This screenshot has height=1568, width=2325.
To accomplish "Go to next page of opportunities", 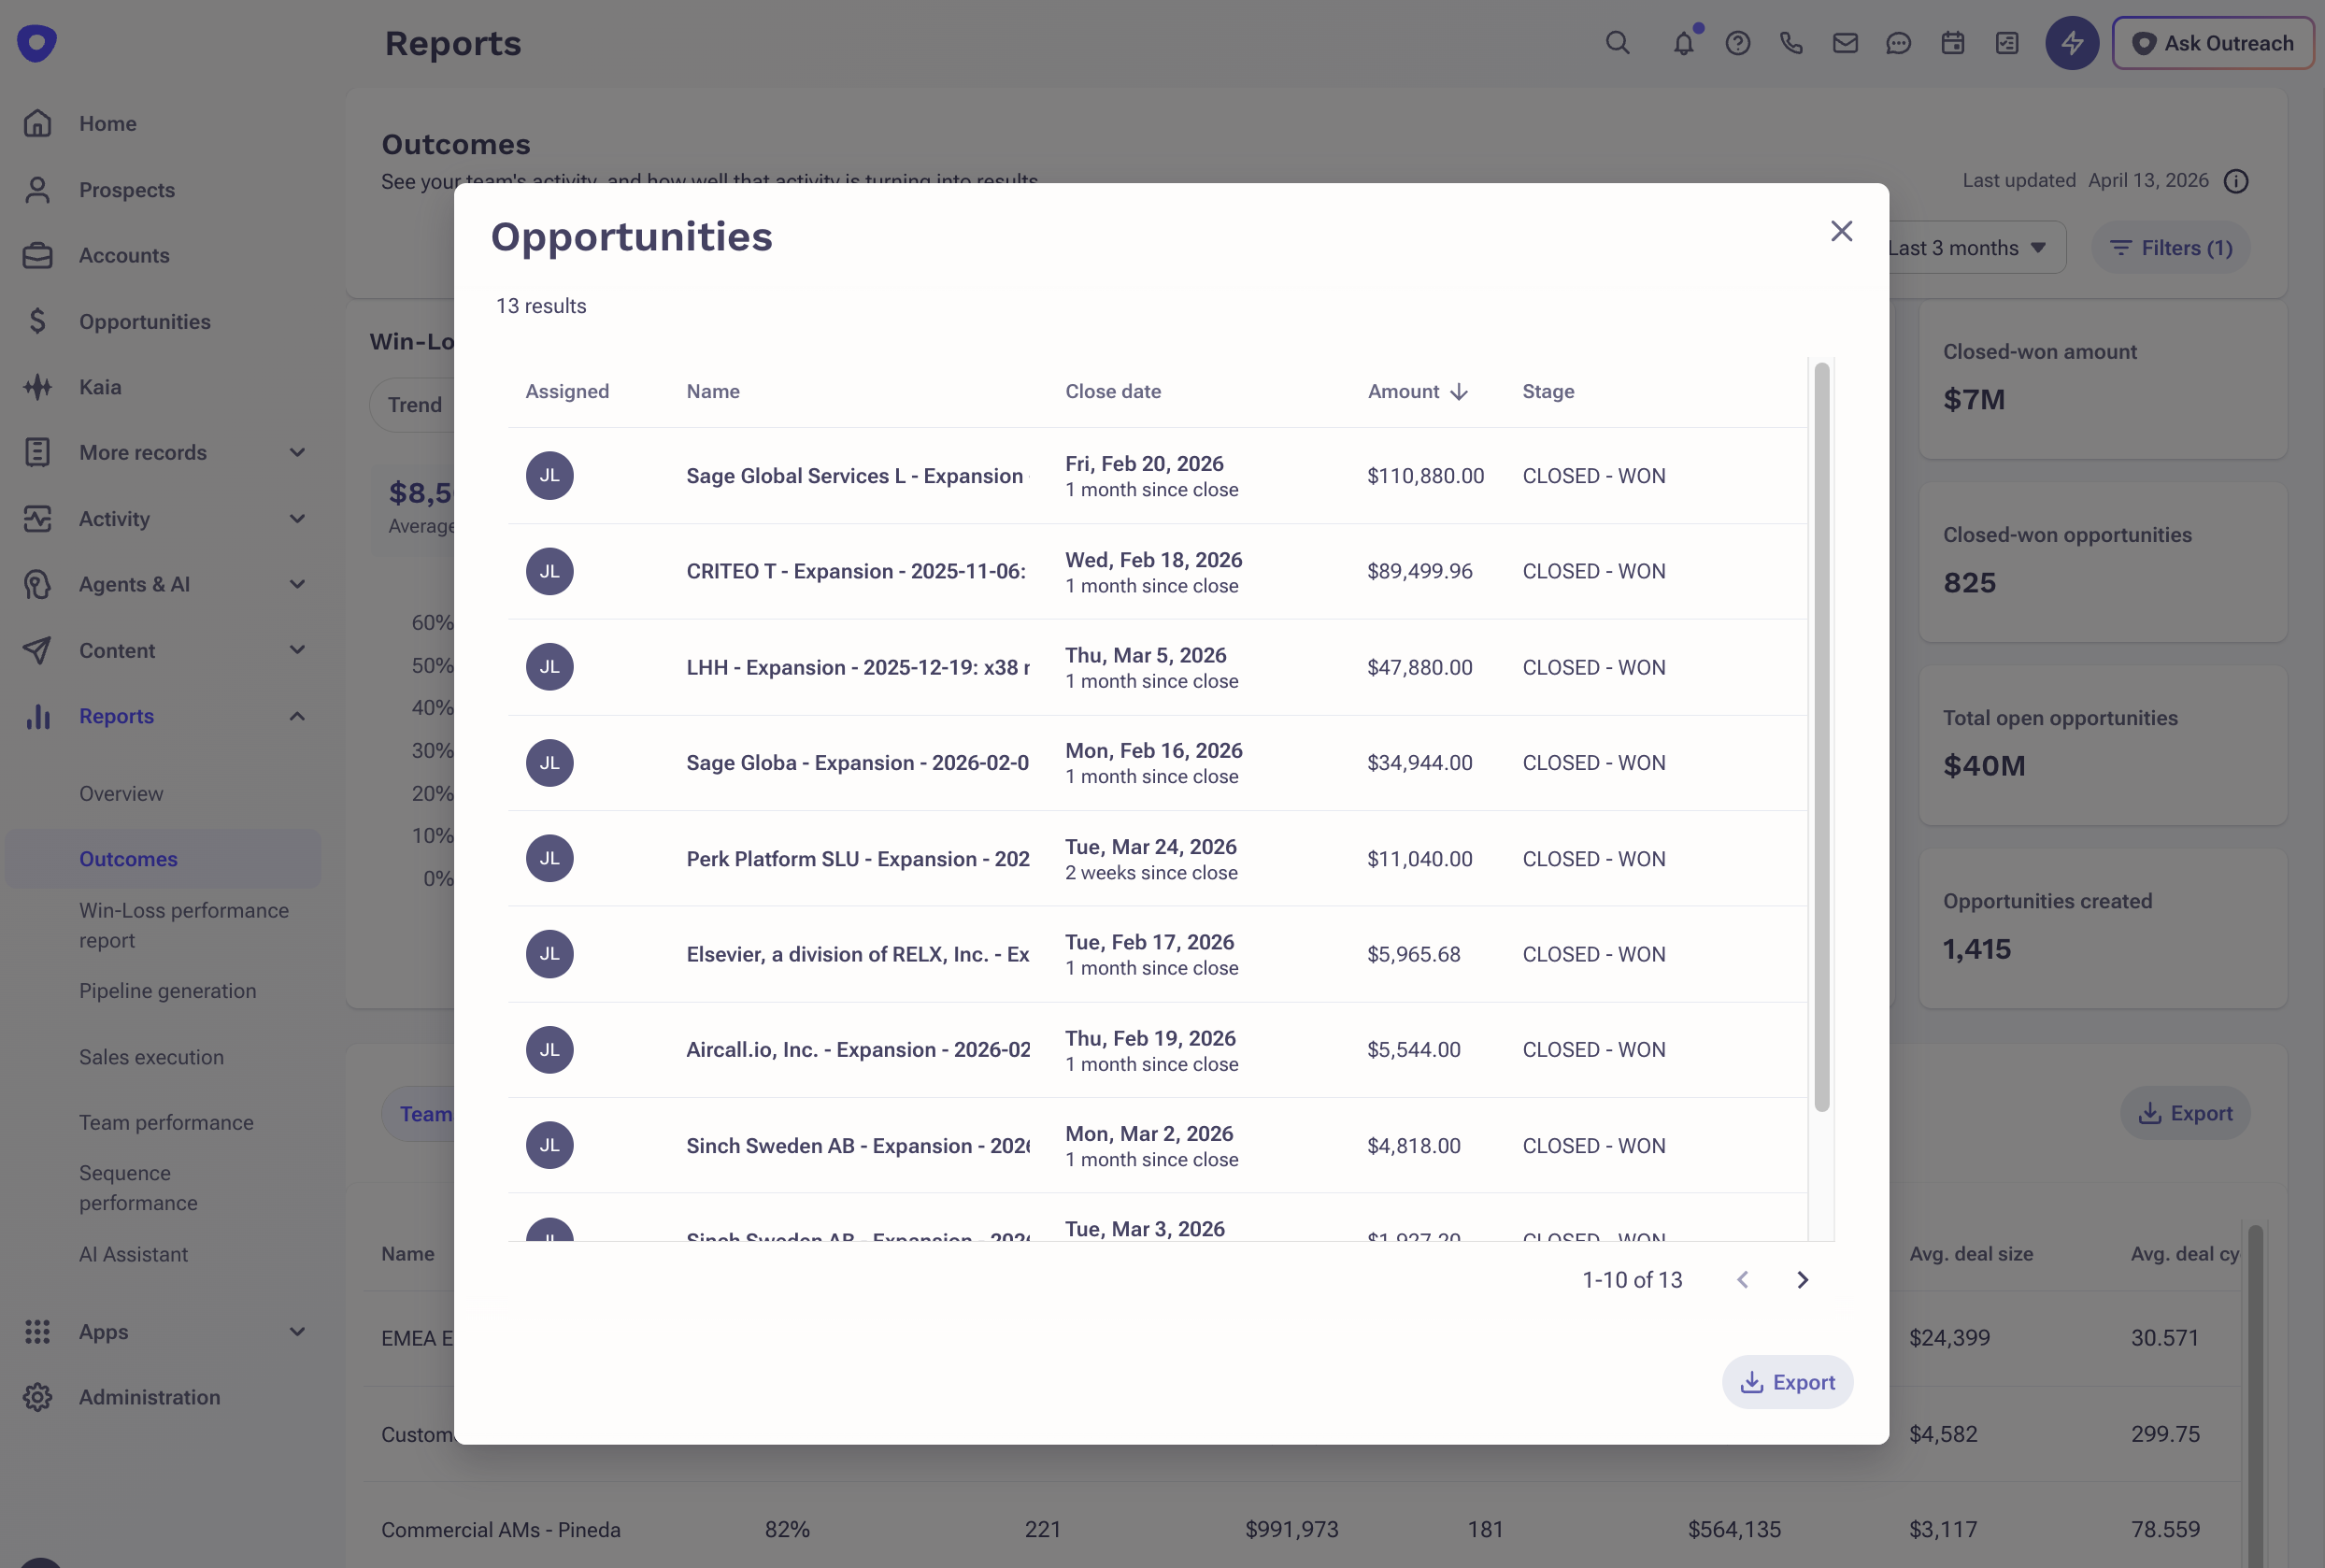I will pos(1802,1280).
